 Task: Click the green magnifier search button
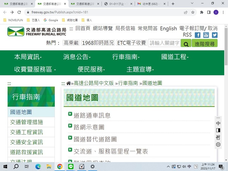click(186, 43)
